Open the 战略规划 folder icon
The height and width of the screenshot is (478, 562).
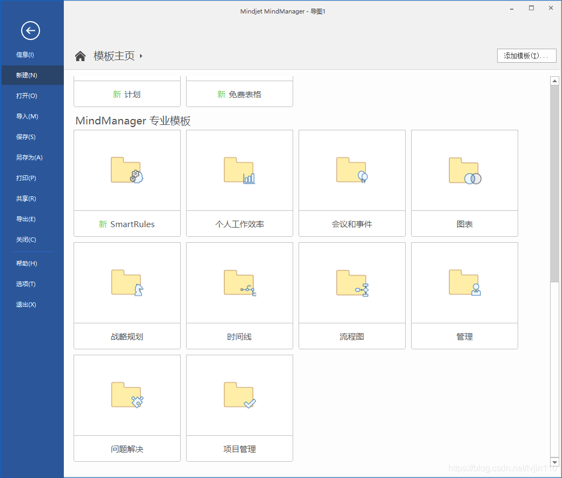127,283
